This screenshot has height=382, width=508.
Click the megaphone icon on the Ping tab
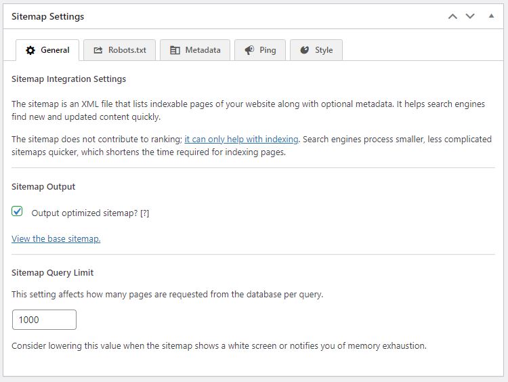pos(249,50)
